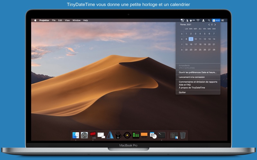
Task: Open the Wi-Fi status menu
Action: [198, 20]
